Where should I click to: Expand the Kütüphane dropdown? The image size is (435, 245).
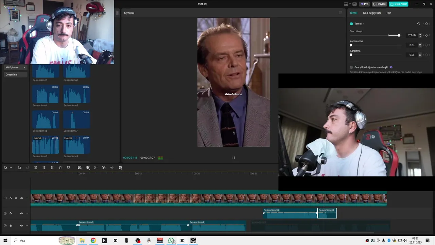15,67
